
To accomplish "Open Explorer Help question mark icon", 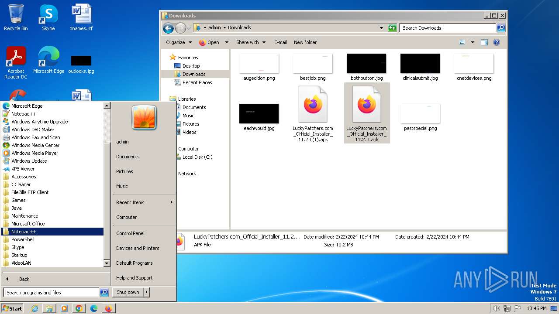I will [x=497, y=42].
